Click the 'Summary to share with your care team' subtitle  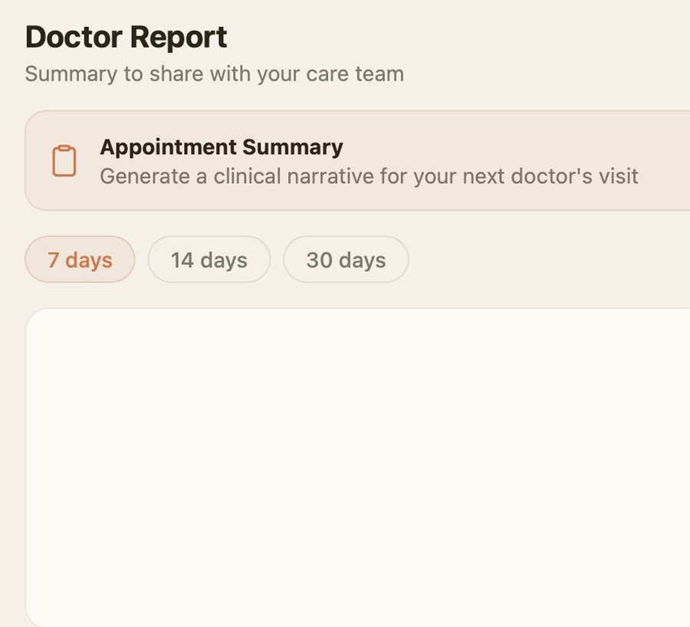[214, 74]
